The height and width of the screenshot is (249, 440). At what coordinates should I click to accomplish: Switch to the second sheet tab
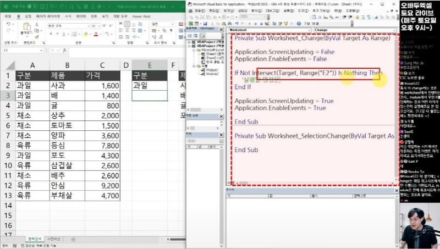54,240
